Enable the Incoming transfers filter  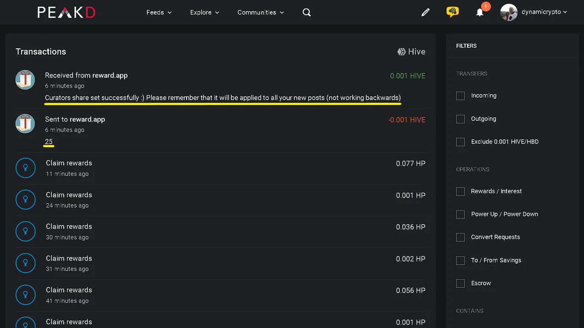(x=460, y=96)
